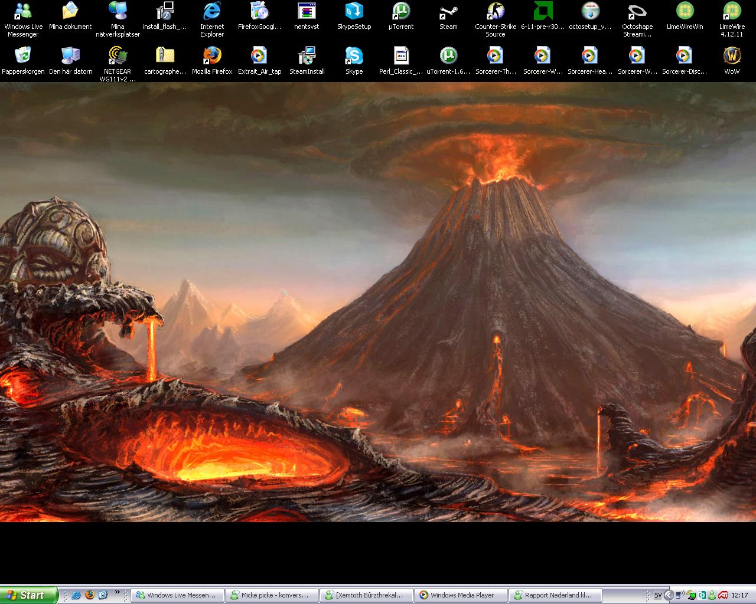Image resolution: width=756 pixels, height=604 pixels.
Task: Select the FirefoxGoogl... installer icon
Action: point(259,15)
